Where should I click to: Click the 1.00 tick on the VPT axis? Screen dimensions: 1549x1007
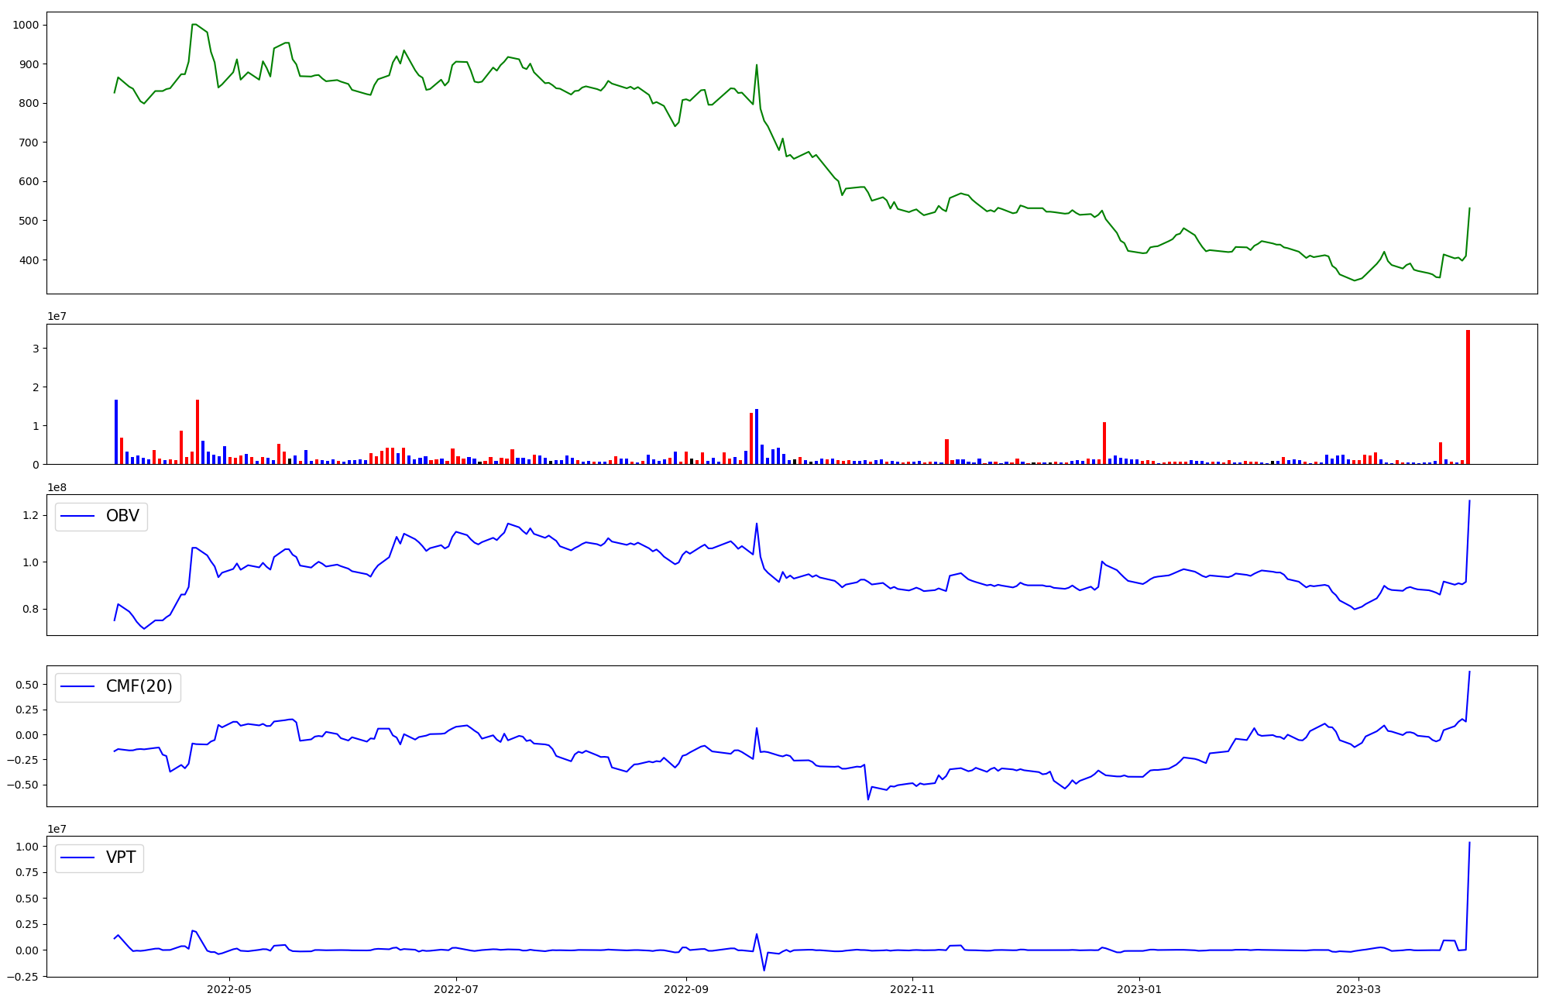point(26,847)
